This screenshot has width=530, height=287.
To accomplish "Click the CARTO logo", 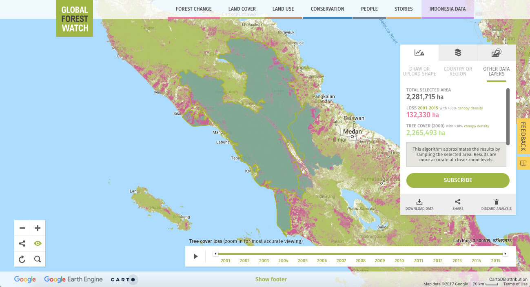I will 124,280.
